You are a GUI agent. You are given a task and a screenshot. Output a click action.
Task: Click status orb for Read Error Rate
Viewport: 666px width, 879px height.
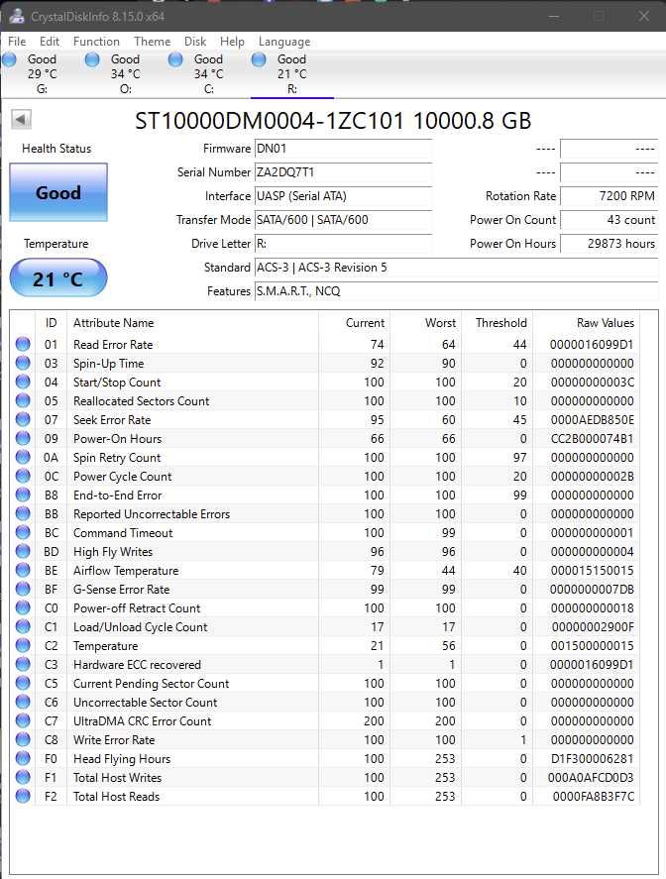23,344
